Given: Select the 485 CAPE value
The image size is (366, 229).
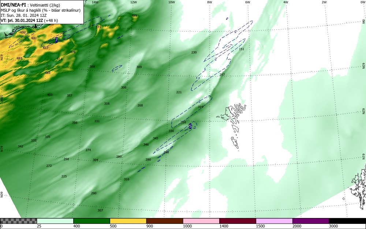Looking at the screenshot, I should click(134, 16).
